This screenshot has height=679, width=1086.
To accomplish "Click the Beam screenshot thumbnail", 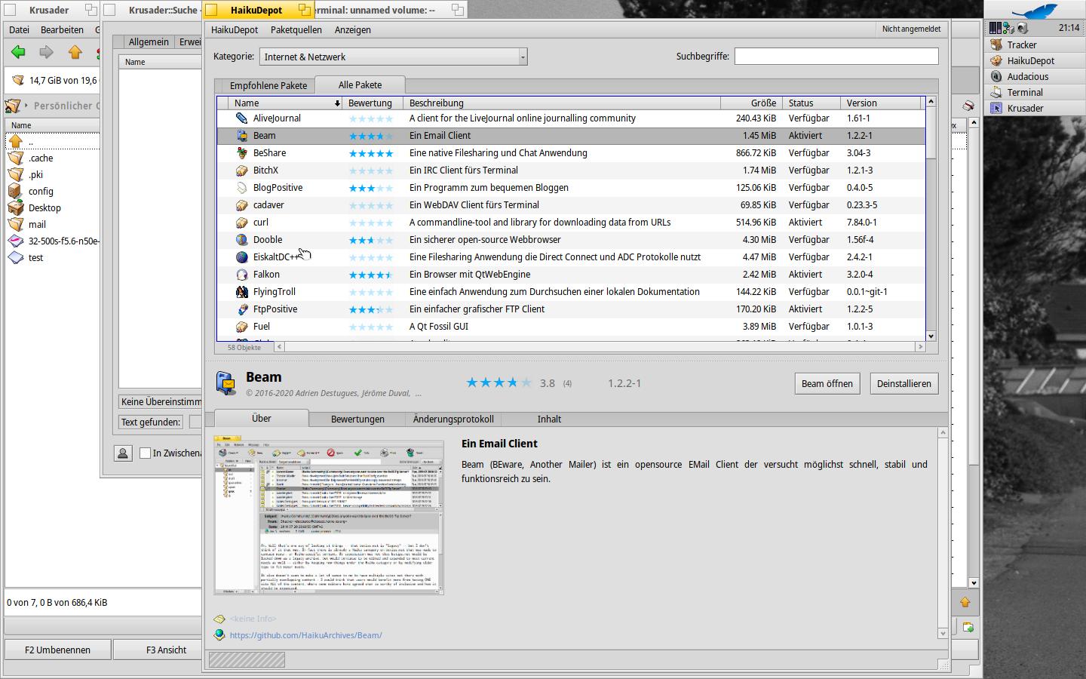I will coord(329,515).
